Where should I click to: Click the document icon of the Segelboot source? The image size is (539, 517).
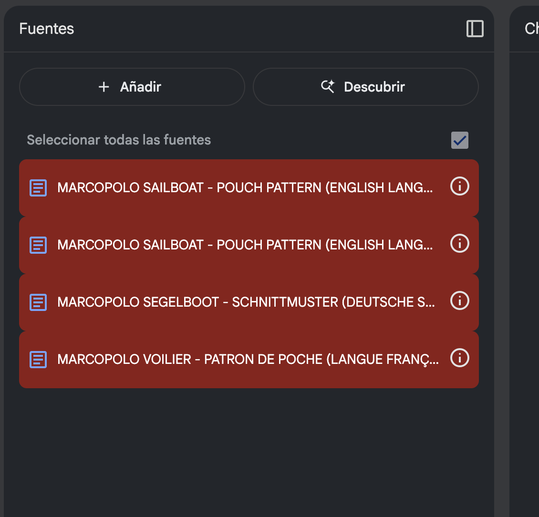pos(38,302)
